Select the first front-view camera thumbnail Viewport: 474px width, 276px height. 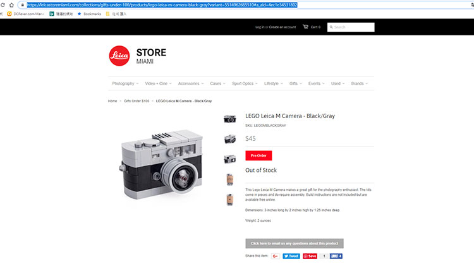230,119
